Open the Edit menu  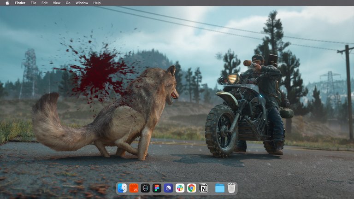[x=44, y=3]
